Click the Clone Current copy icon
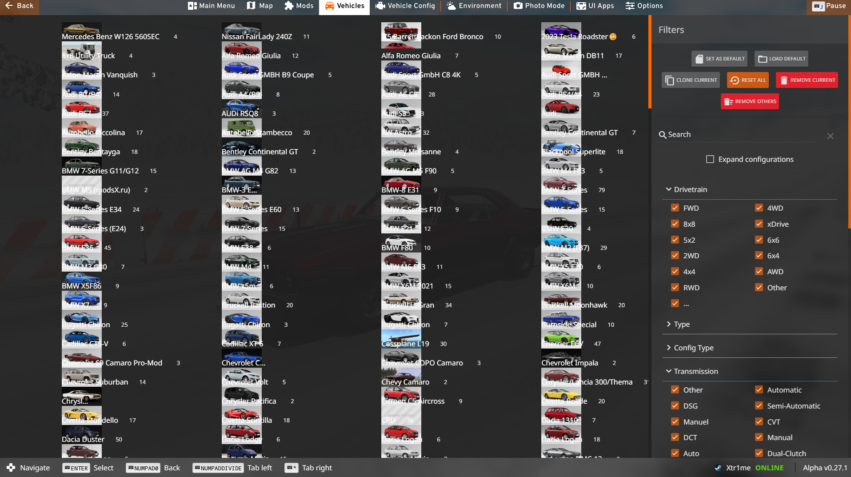Viewport: 851px width, 477px height. point(669,80)
